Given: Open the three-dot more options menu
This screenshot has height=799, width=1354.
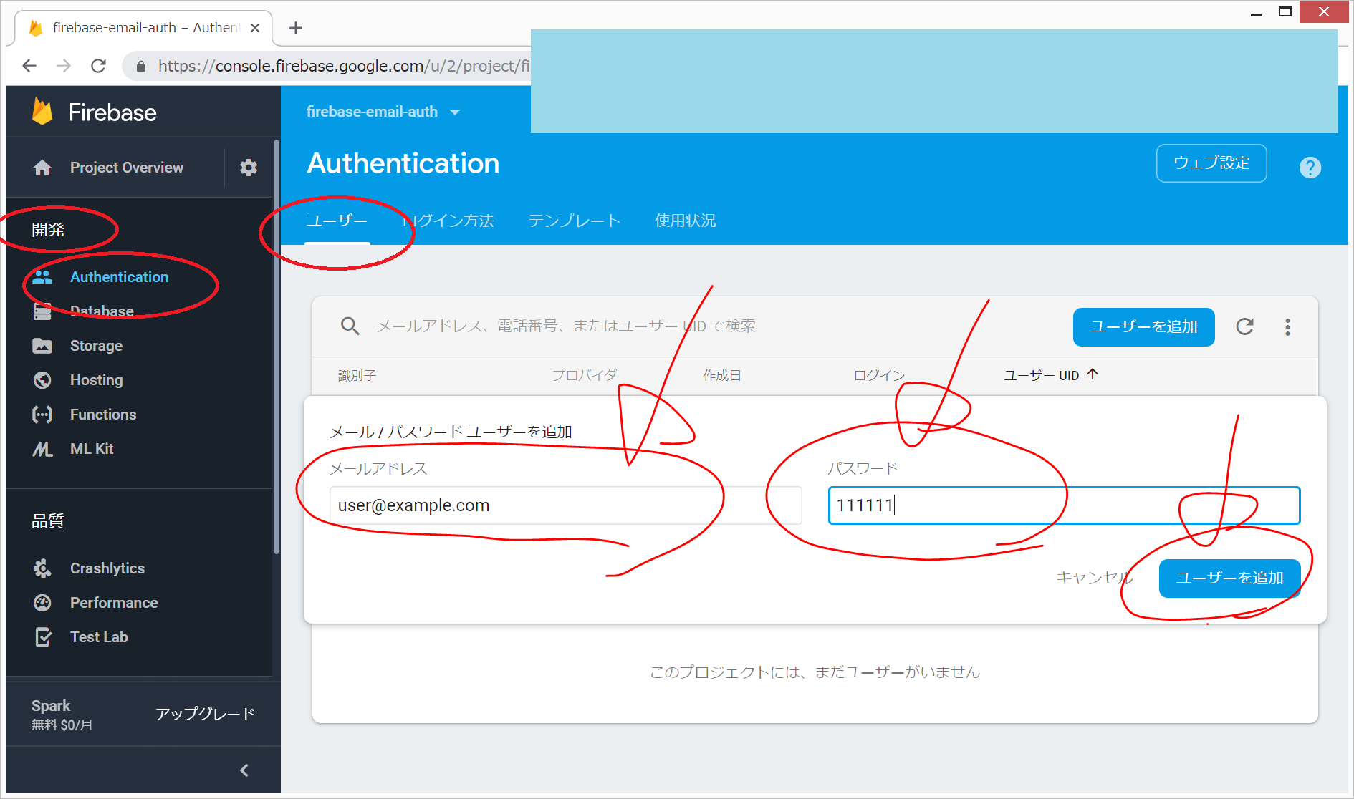Looking at the screenshot, I should (1287, 327).
